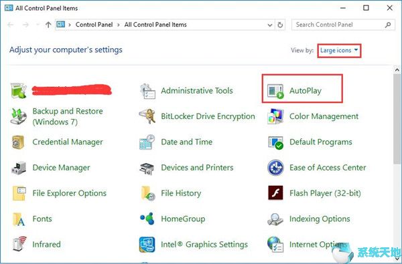
Task: Click the All Control Panel Items breadcrumb
Action: tap(155, 25)
